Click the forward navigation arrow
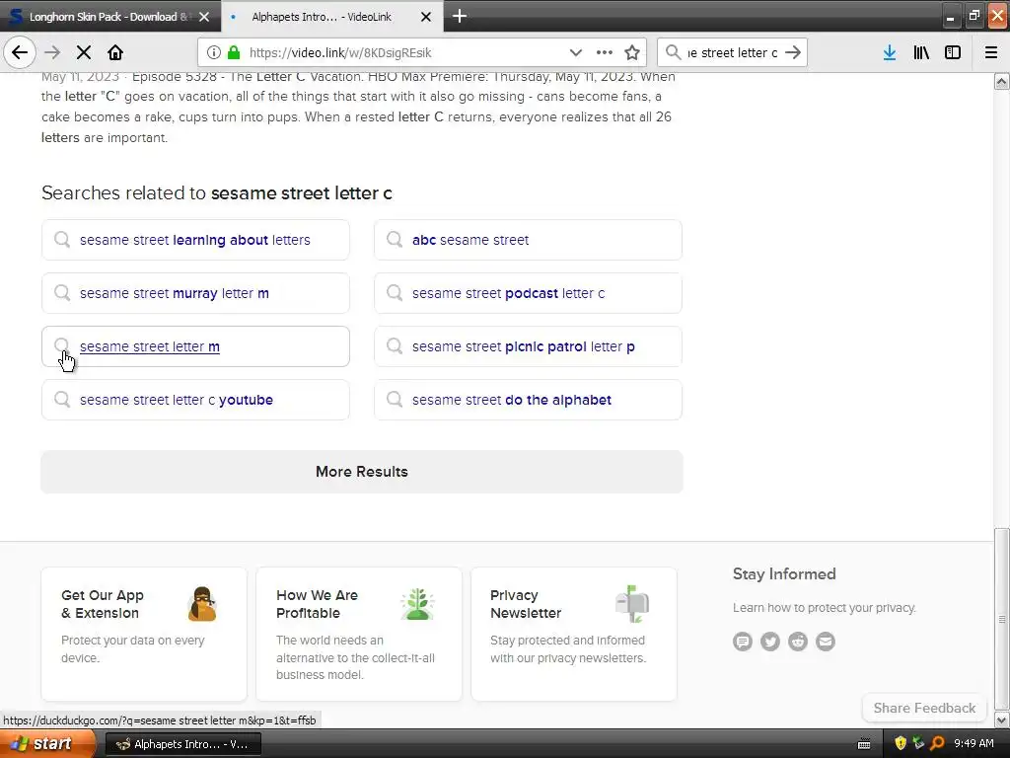Screen dimensions: 1010x758 [52, 52]
